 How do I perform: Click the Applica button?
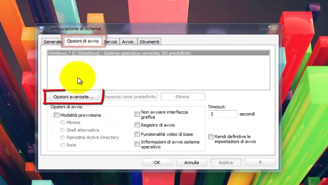tap(226, 162)
